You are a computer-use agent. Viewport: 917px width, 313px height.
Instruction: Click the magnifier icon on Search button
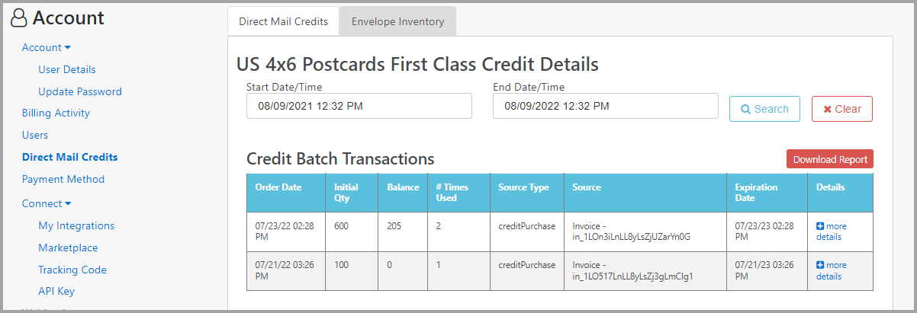click(x=746, y=109)
